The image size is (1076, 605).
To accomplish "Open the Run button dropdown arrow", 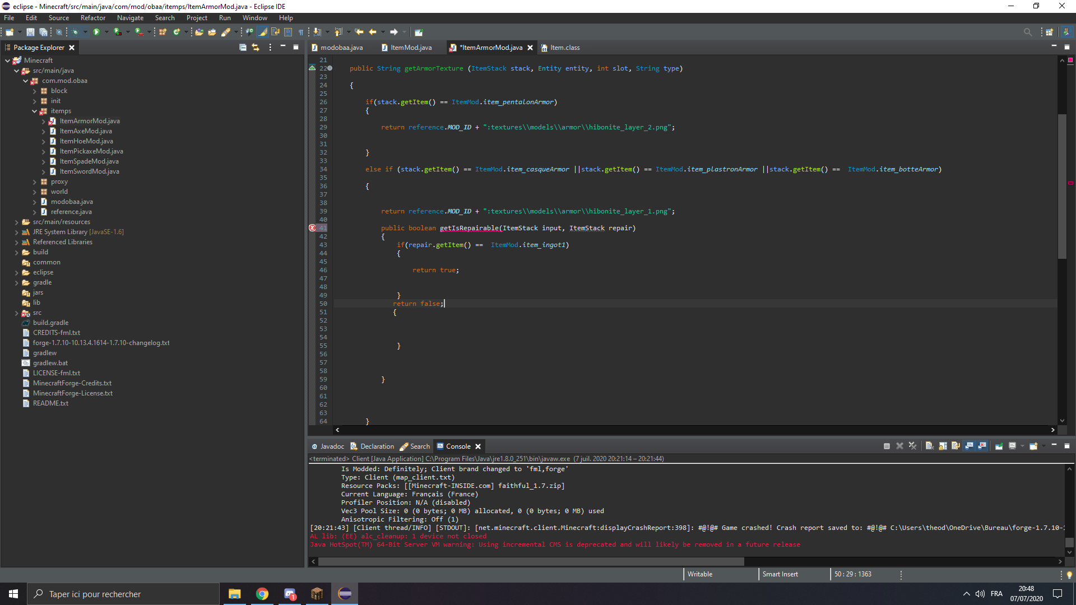I will pyautogui.click(x=106, y=32).
